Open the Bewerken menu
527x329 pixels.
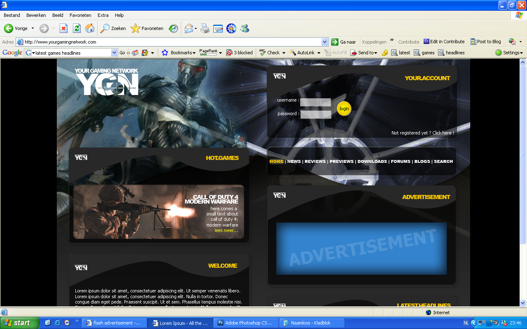tap(36, 15)
